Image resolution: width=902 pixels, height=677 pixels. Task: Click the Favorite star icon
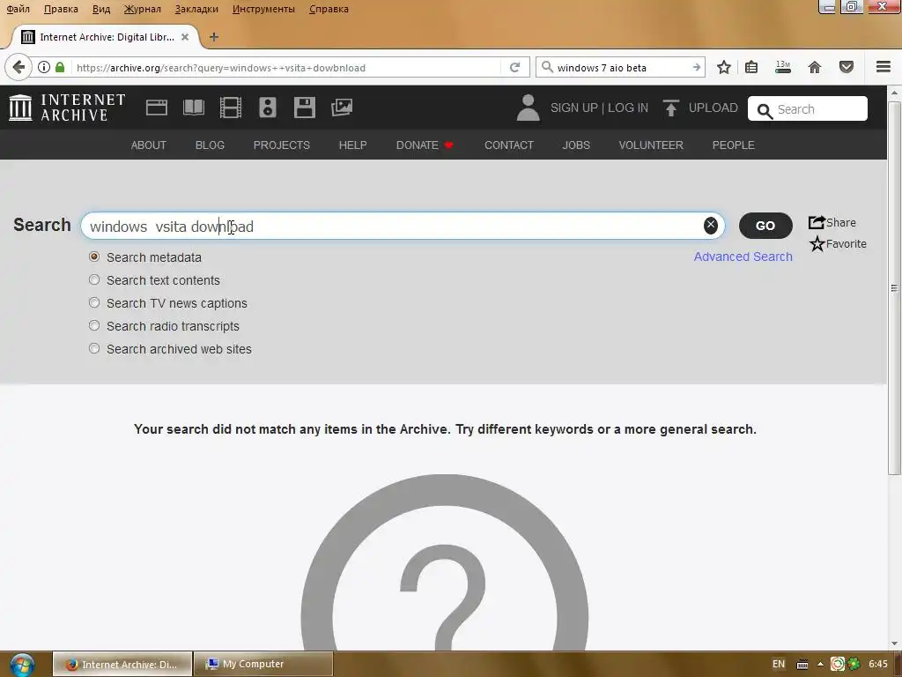(817, 244)
